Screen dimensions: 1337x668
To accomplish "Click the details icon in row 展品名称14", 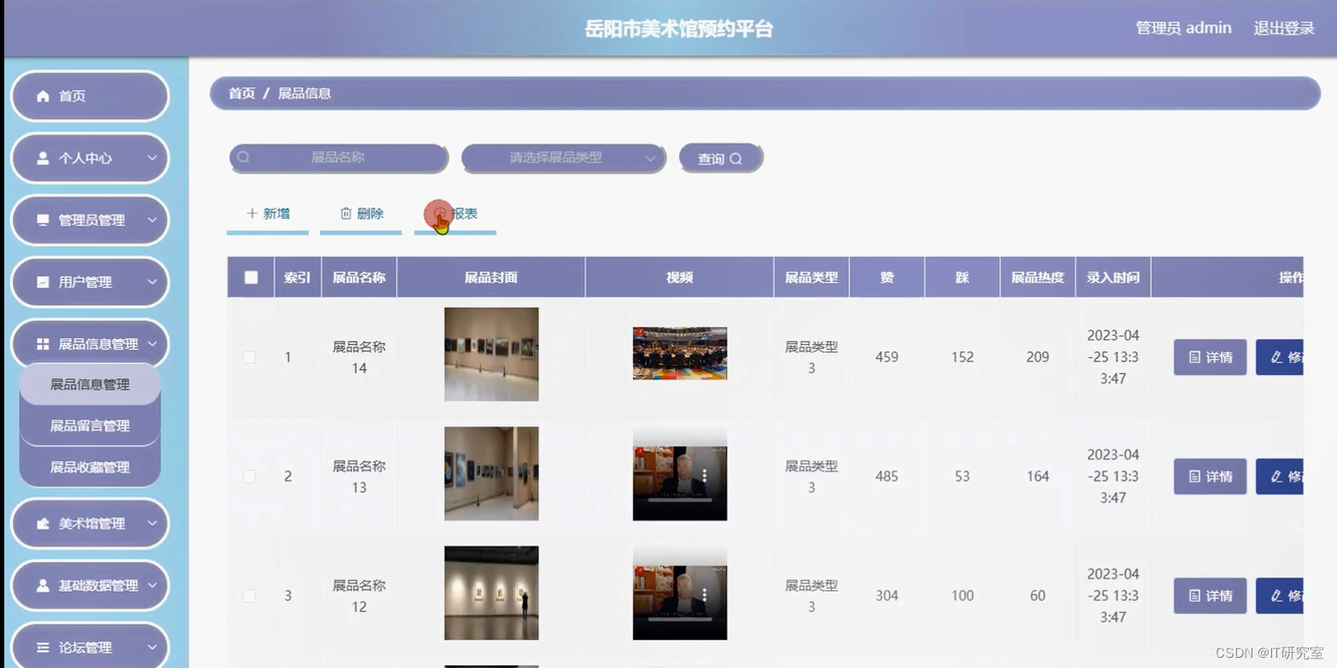I will [1195, 357].
